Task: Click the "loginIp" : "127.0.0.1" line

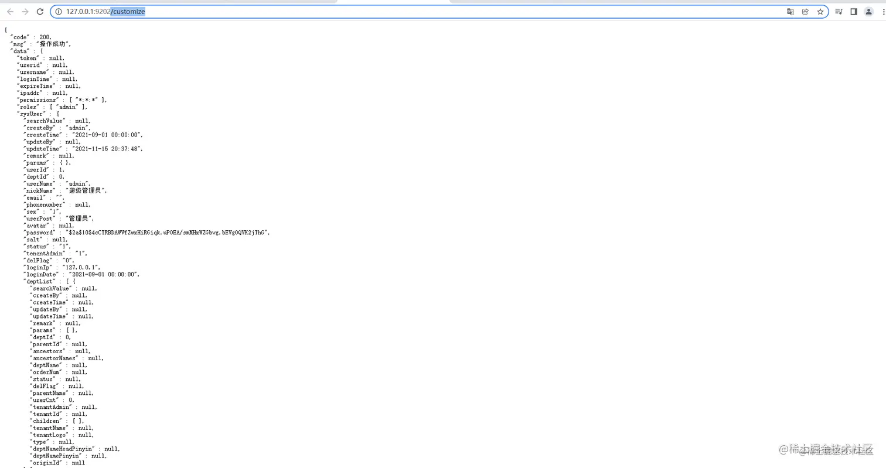Action: pyautogui.click(x=62, y=267)
